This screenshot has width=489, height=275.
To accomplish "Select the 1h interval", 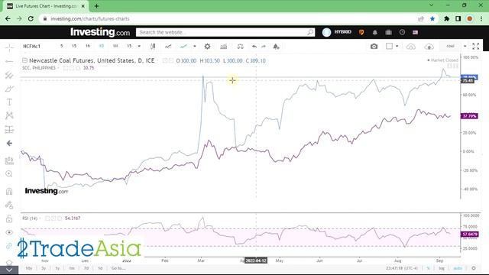I will click(88, 46).
